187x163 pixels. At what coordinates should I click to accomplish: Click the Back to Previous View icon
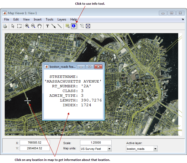82,26
